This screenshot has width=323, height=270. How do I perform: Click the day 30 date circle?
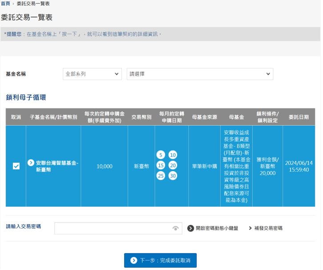[x=173, y=176]
